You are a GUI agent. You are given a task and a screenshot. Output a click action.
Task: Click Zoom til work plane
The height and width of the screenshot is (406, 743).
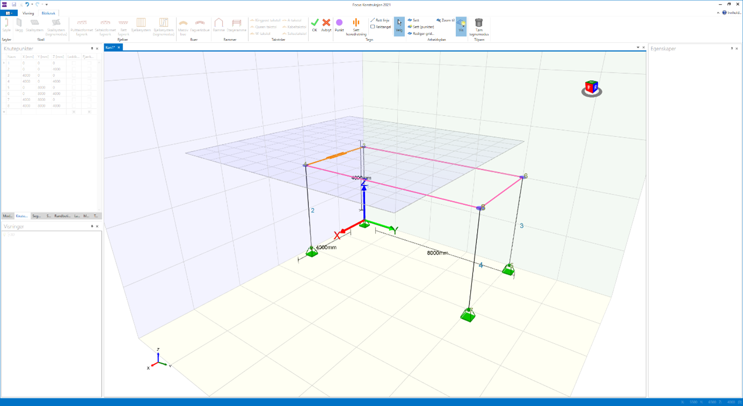(x=446, y=20)
